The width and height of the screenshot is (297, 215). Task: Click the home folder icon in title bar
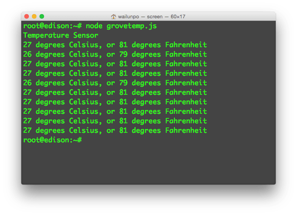[x=113, y=17]
